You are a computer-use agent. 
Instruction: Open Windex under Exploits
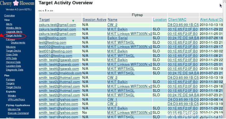point(12,96)
